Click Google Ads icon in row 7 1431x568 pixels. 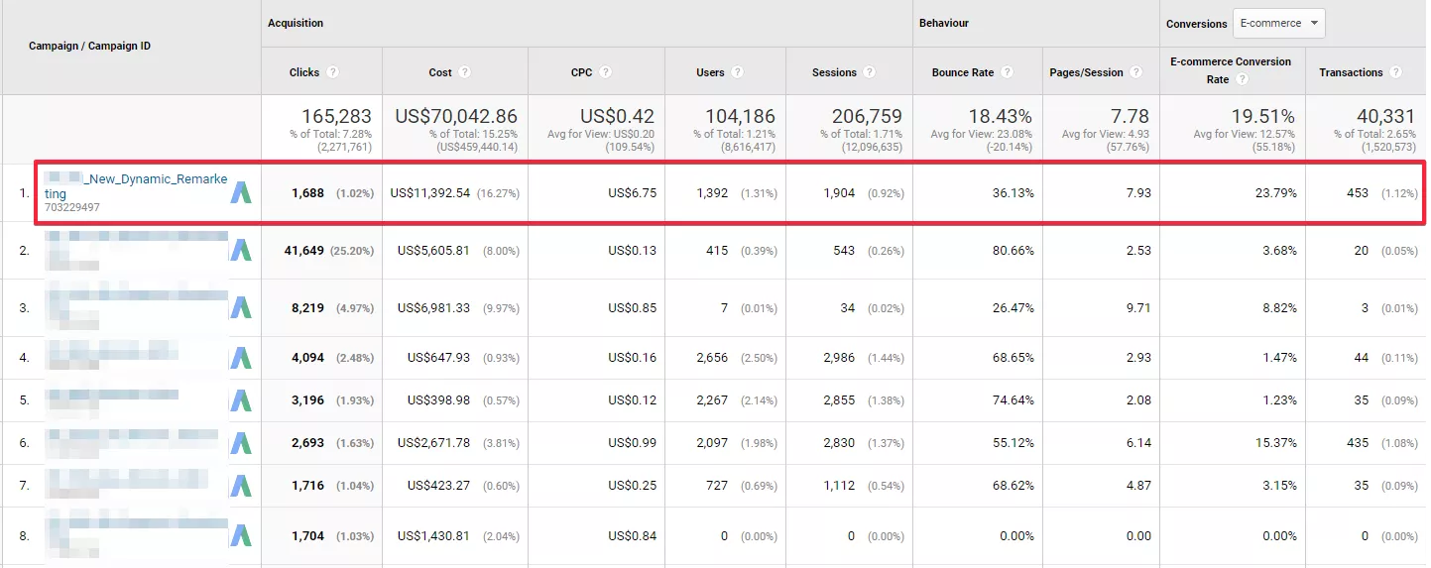241,486
